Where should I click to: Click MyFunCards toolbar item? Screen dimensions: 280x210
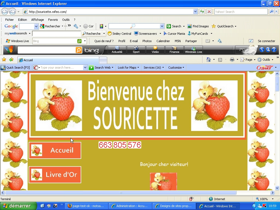[198, 34]
